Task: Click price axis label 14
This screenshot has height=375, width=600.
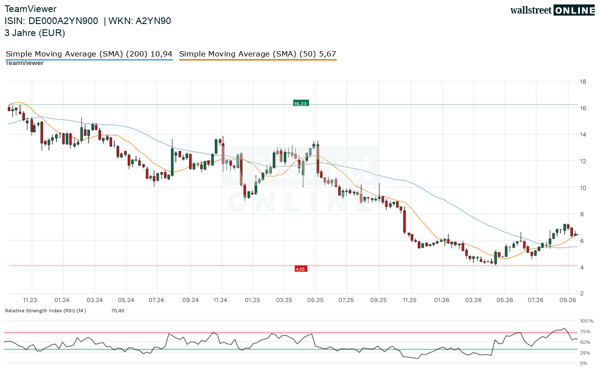Action: coord(583,134)
